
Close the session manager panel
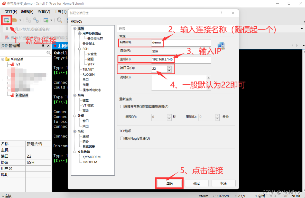(x=48, y=46)
